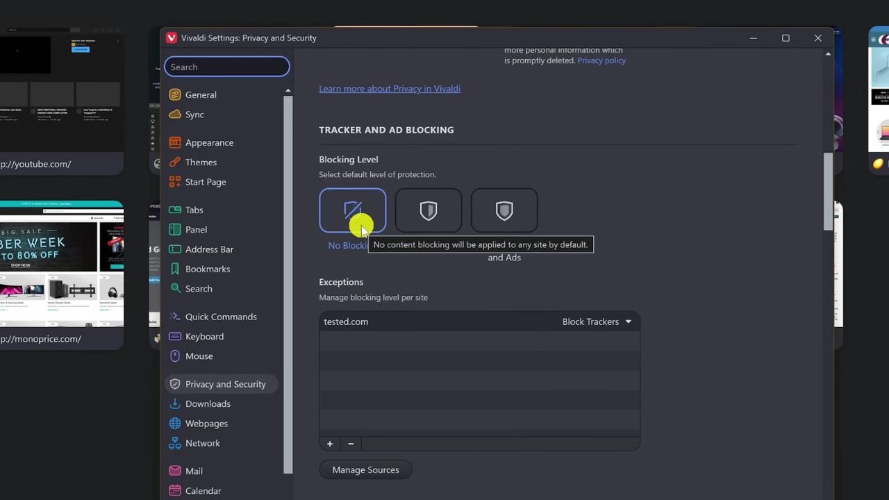Click the Network icon in sidebar
Viewport: 889px width, 500px height.
click(x=175, y=444)
